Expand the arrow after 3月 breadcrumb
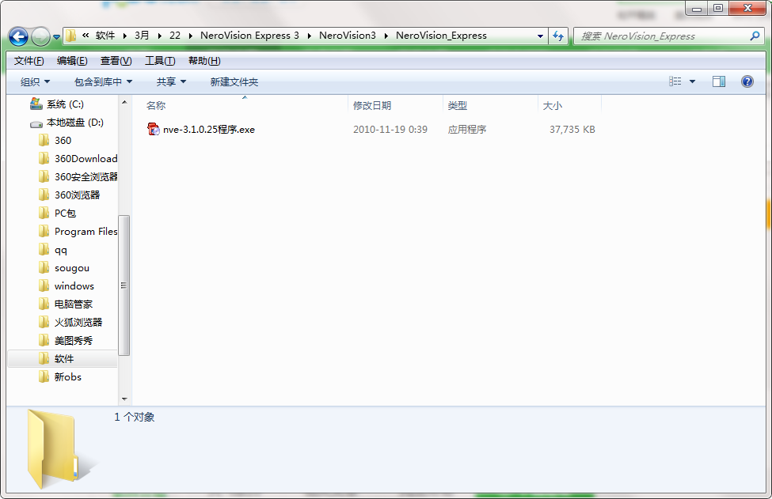This screenshot has height=499, width=772. (x=159, y=36)
